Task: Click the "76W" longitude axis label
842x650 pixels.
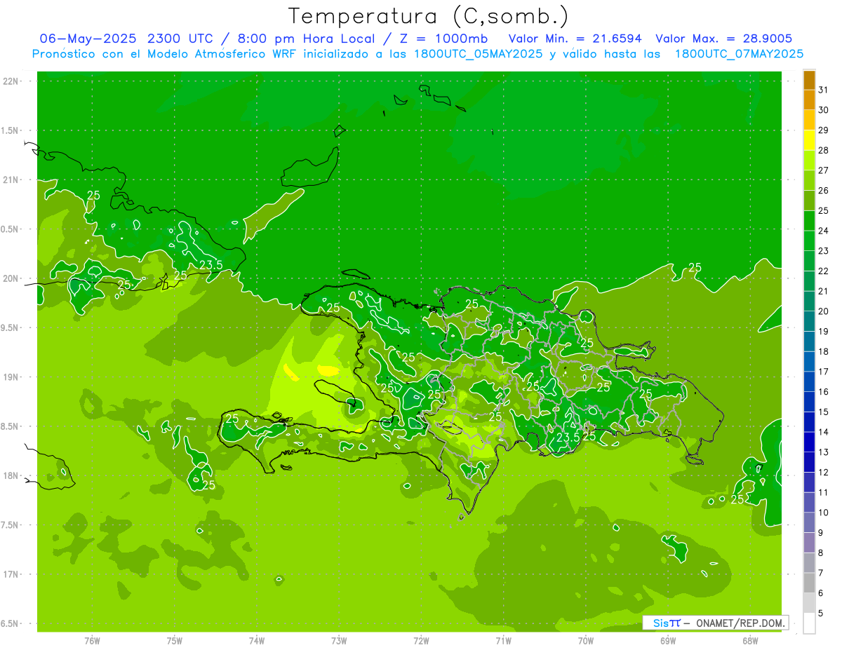Action: click(92, 640)
